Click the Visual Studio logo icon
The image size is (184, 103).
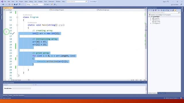[x=2, y=1]
